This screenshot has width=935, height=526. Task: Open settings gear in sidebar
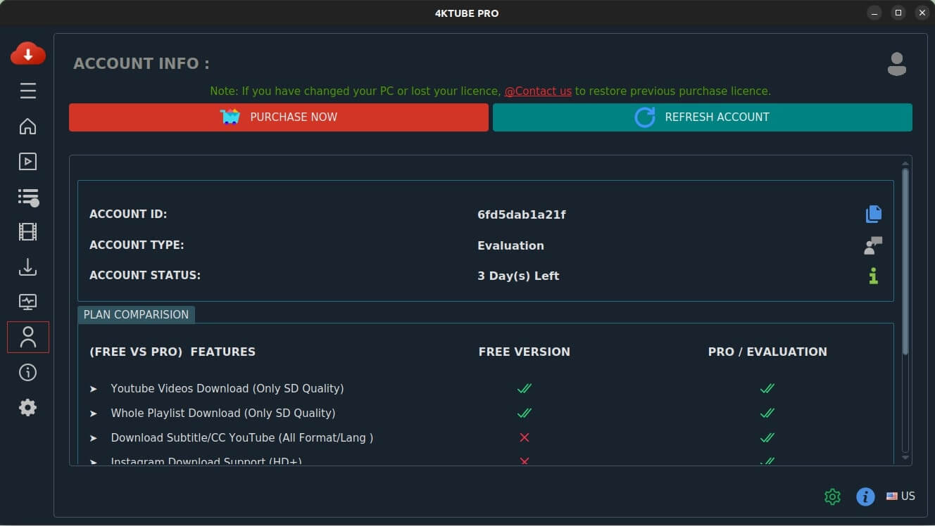point(28,408)
